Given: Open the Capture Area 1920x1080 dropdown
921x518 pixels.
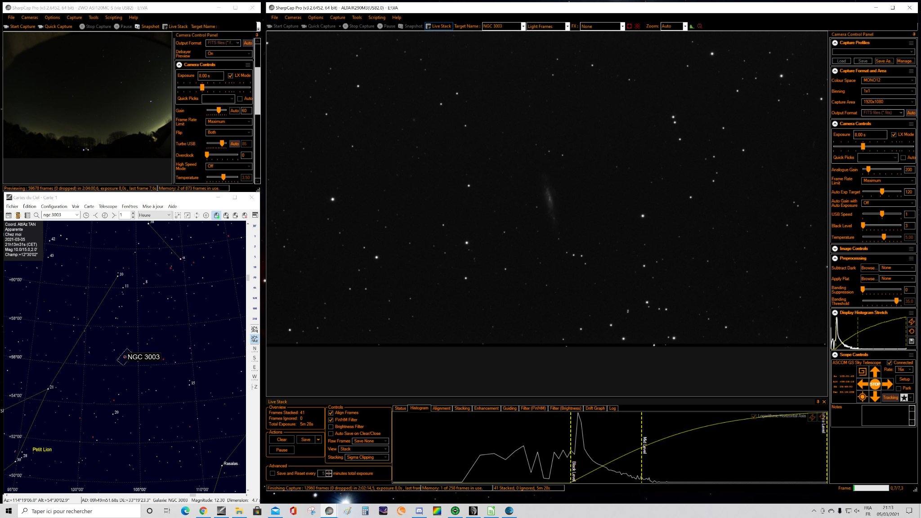Looking at the screenshot, I should 888,102.
